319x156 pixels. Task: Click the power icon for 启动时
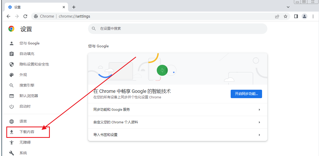click(11, 106)
